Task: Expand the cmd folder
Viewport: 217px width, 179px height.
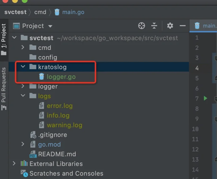Action: [23, 47]
